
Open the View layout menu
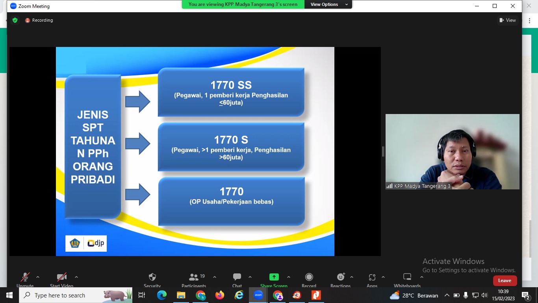point(507,20)
